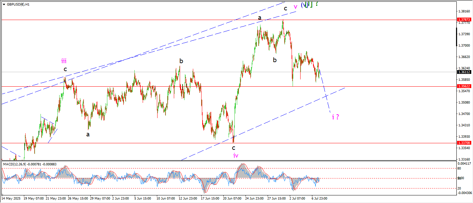Click the '14 May 2025' date on time axis
Viewport: 473px width, 203px height.
(11, 199)
